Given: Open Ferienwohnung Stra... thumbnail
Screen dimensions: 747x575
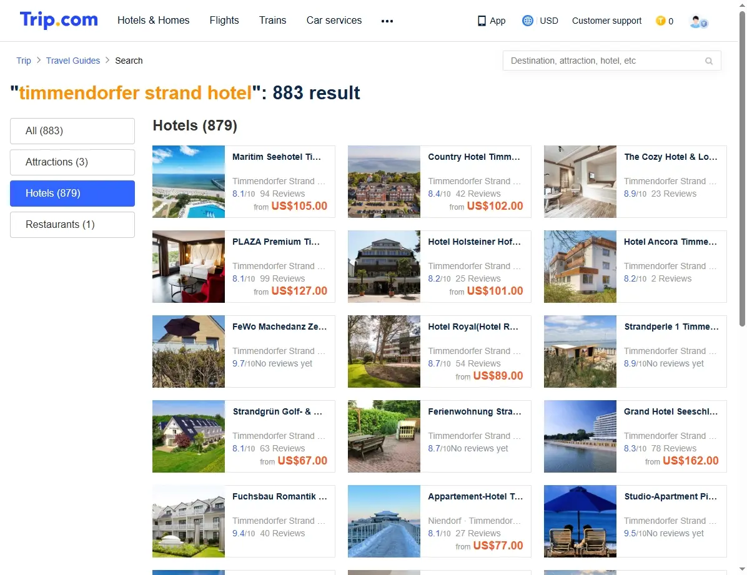Looking at the screenshot, I should (x=384, y=436).
